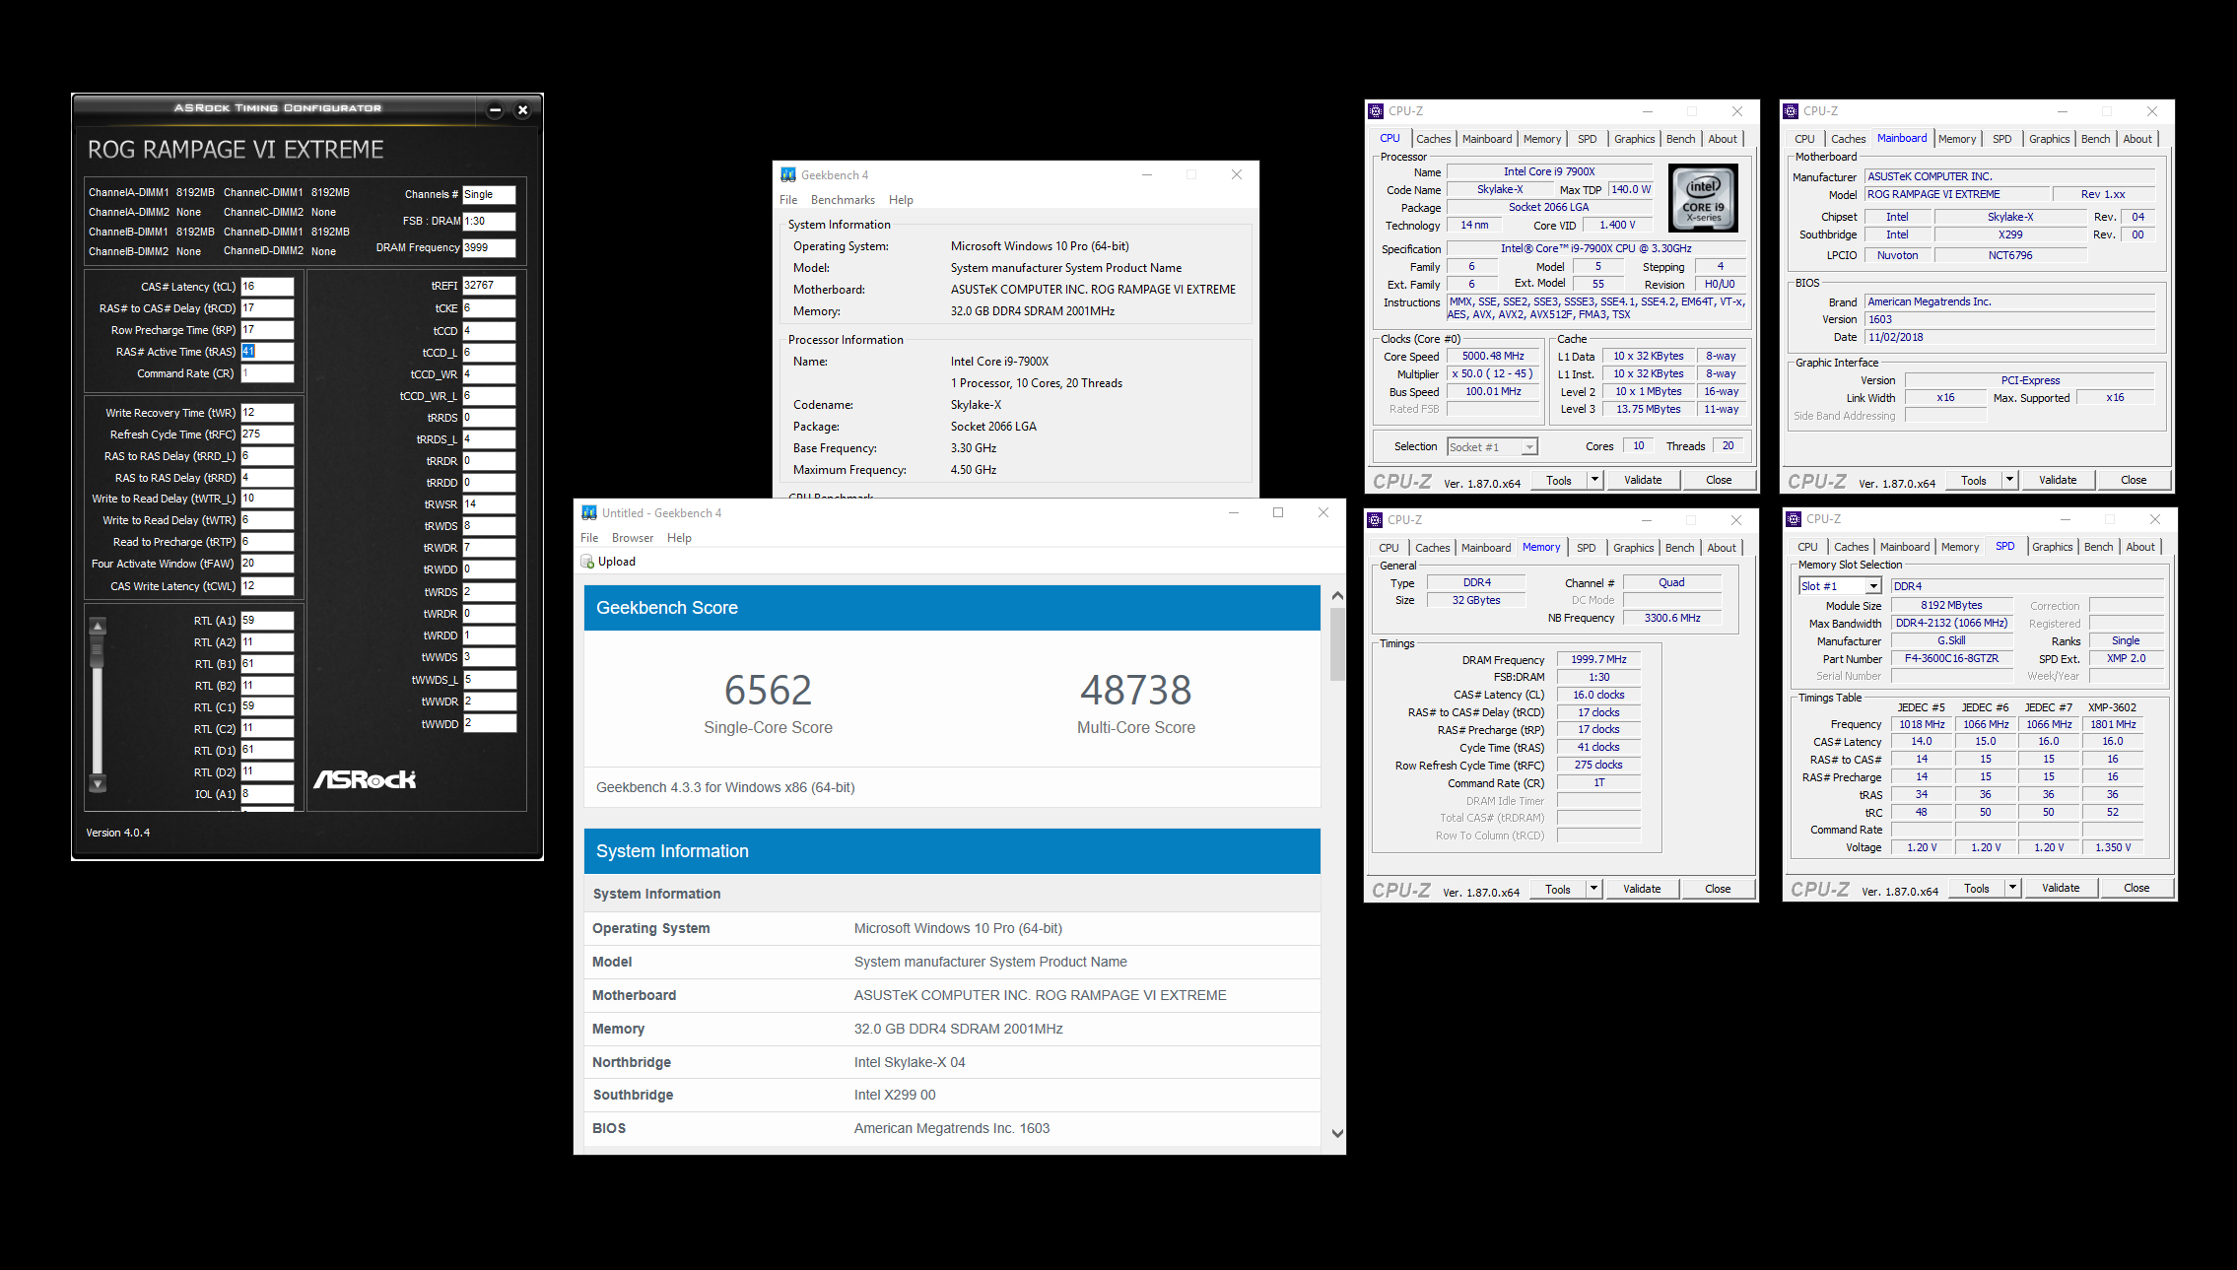Click the Four Activate Window (tFAW) field
This screenshot has width=2237, height=1270.
(267, 564)
